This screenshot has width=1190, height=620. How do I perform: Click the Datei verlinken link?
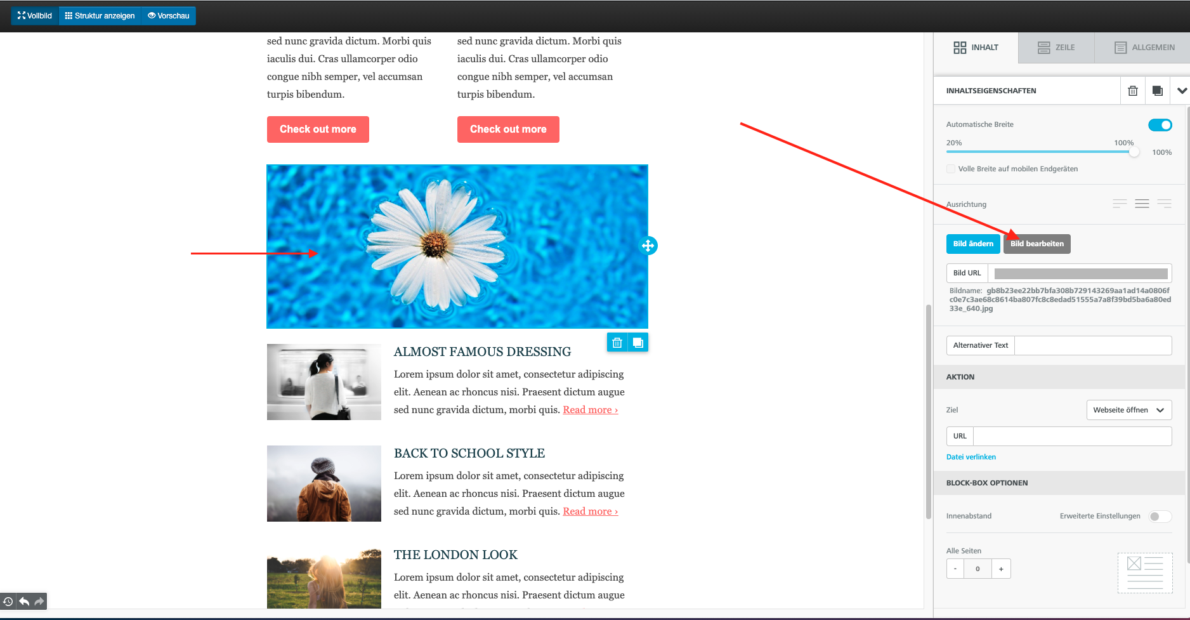point(971,457)
